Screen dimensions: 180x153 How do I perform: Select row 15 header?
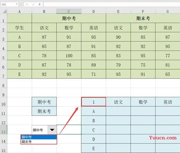(x=3, y=148)
